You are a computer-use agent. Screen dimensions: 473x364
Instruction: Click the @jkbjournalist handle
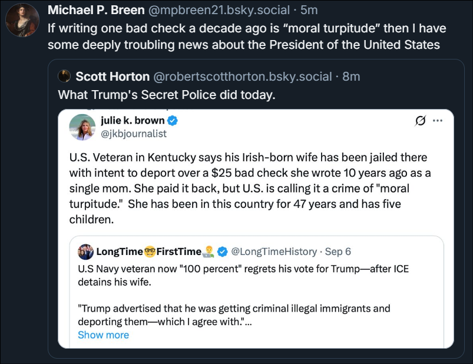point(134,134)
